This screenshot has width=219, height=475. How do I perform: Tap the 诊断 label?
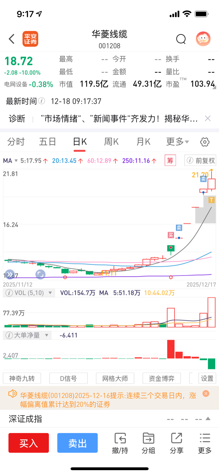coord(17,119)
